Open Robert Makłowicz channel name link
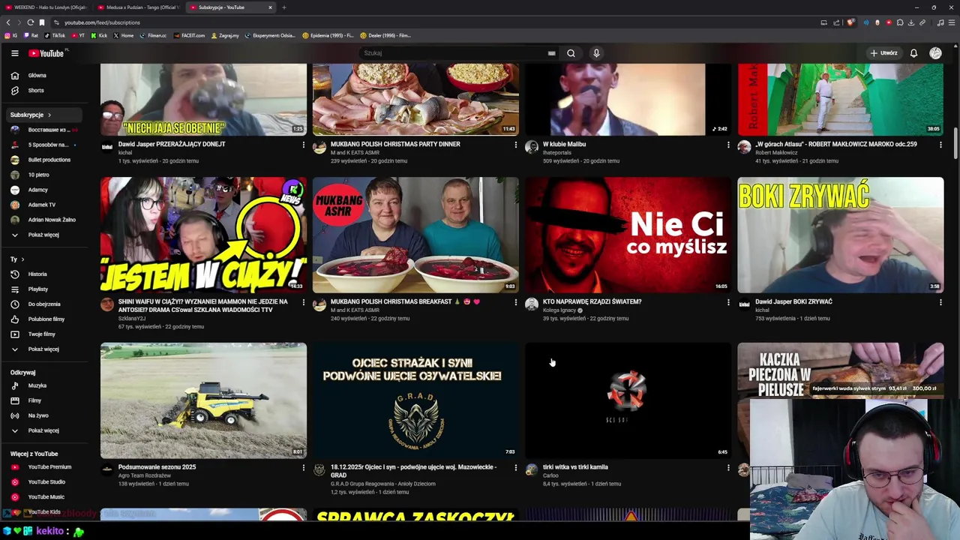The width and height of the screenshot is (960, 540). click(x=776, y=152)
